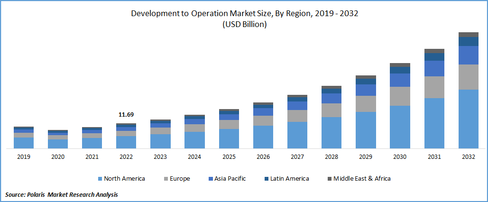Select the 2032 bar's North America segment
The width and height of the screenshot is (488, 202).
click(468, 119)
